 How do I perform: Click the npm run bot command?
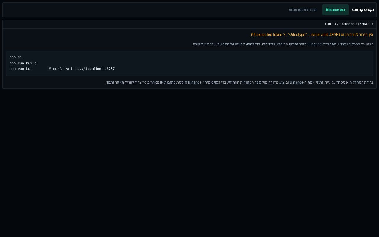pyautogui.click(x=21, y=69)
